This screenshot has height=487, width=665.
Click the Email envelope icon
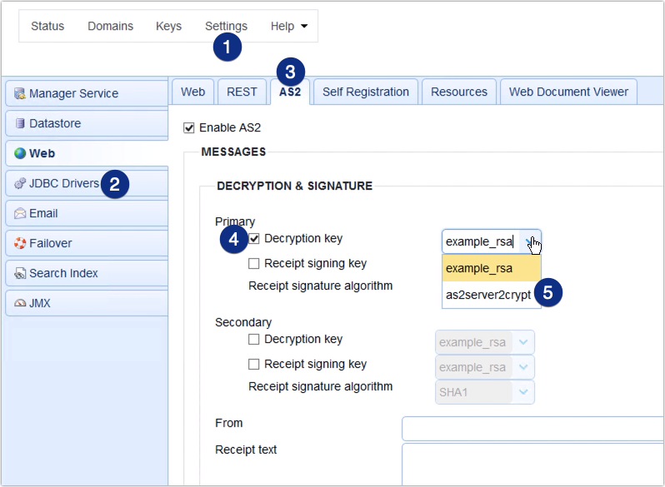tap(20, 214)
